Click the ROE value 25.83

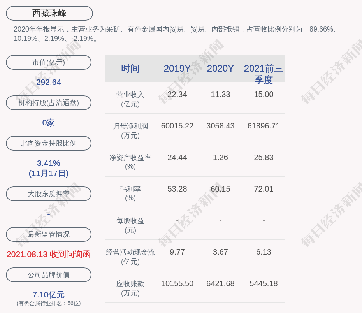[x=264, y=157]
